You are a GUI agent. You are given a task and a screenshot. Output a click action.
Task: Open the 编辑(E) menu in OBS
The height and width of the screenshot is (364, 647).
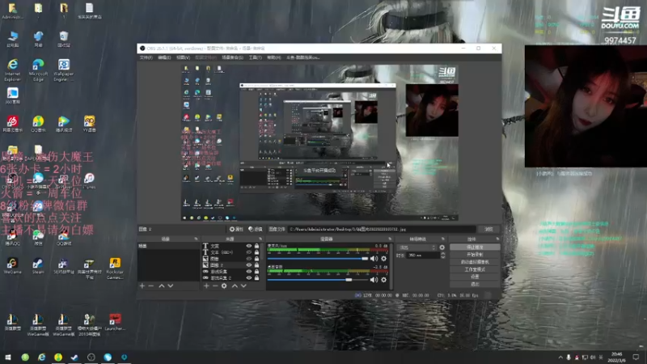pyautogui.click(x=164, y=57)
